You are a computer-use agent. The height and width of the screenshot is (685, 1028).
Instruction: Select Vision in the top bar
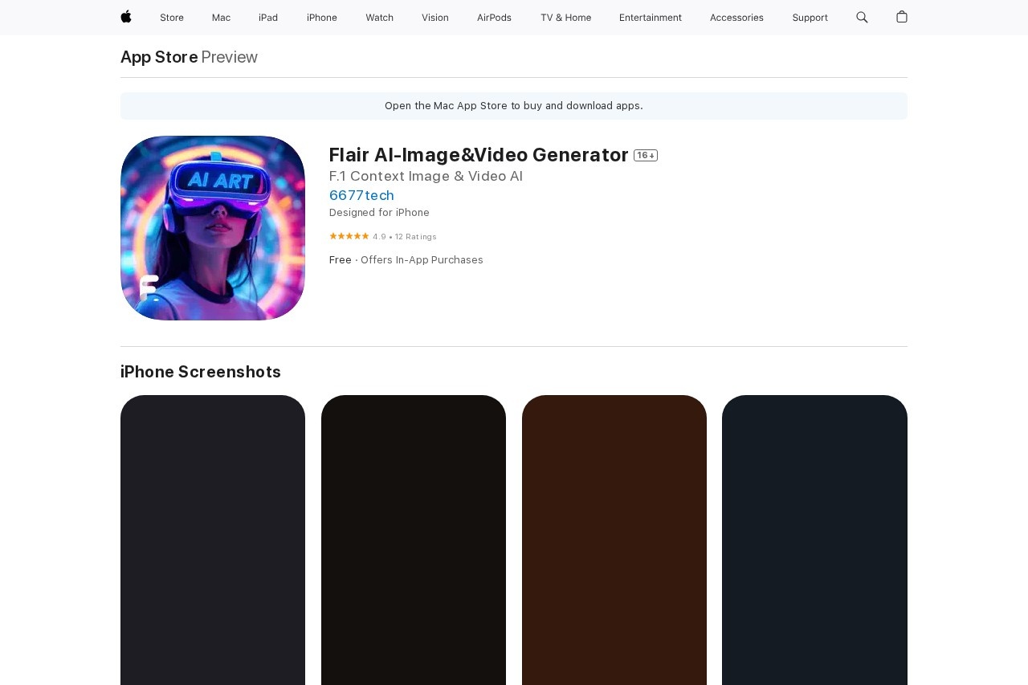click(435, 18)
